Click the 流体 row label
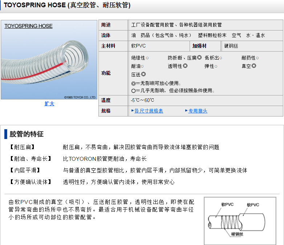 point(106,35)
